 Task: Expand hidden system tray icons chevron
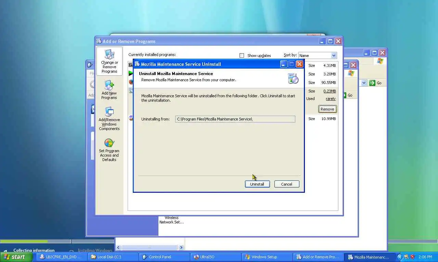coord(400,257)
